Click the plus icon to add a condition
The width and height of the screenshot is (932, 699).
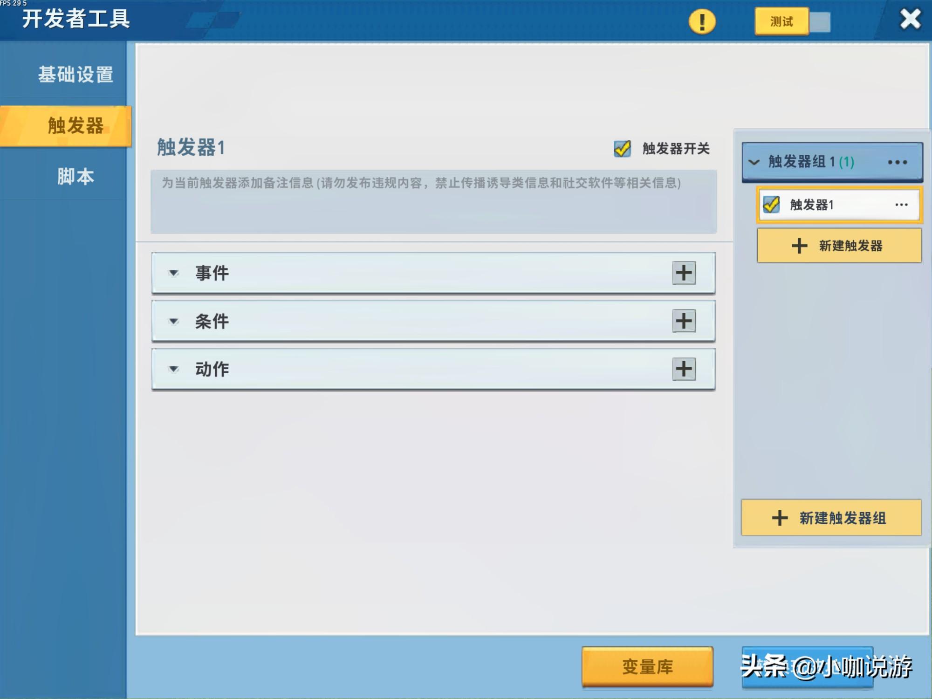[x=684, y=322]
